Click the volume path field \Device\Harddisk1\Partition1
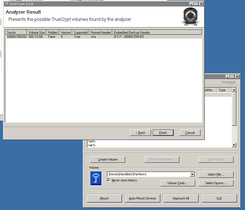This screenshot has height=210, width=245. tap(149, 174)
